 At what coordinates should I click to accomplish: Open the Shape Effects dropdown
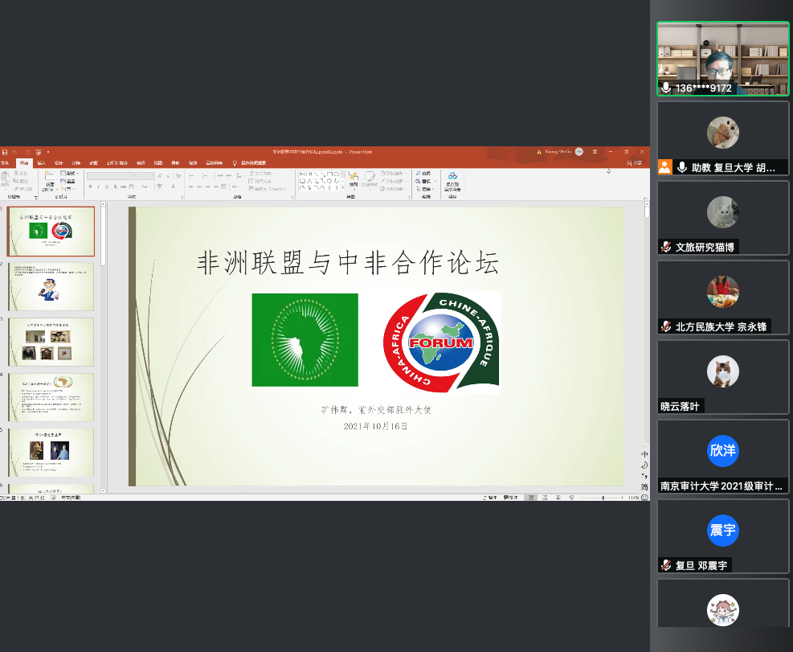tap(394, 189)
